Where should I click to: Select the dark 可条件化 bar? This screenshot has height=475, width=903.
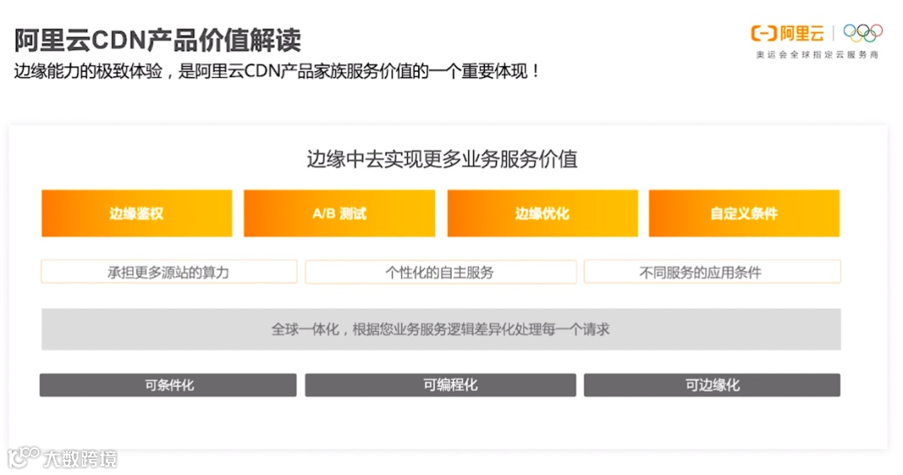(x=168, y=386)
